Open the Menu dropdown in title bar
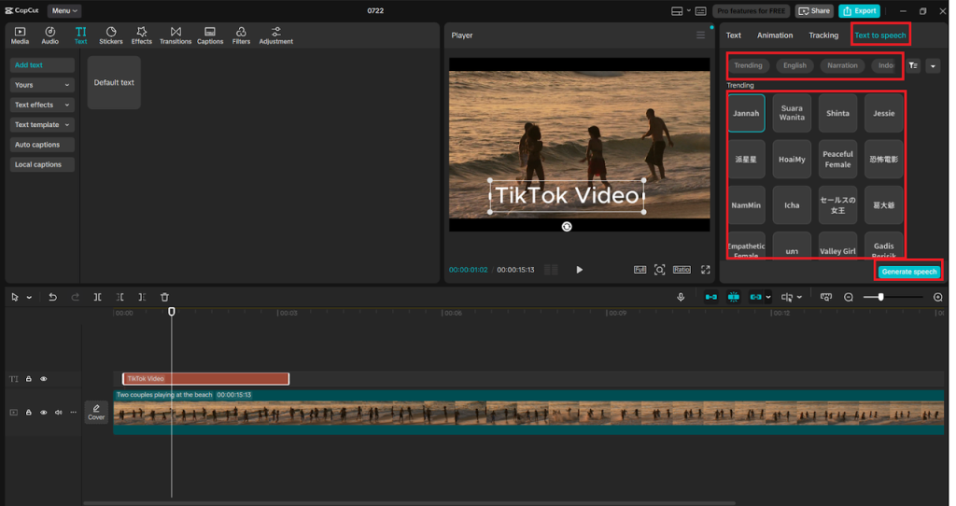956x506 pixels. tap(64, 11)
